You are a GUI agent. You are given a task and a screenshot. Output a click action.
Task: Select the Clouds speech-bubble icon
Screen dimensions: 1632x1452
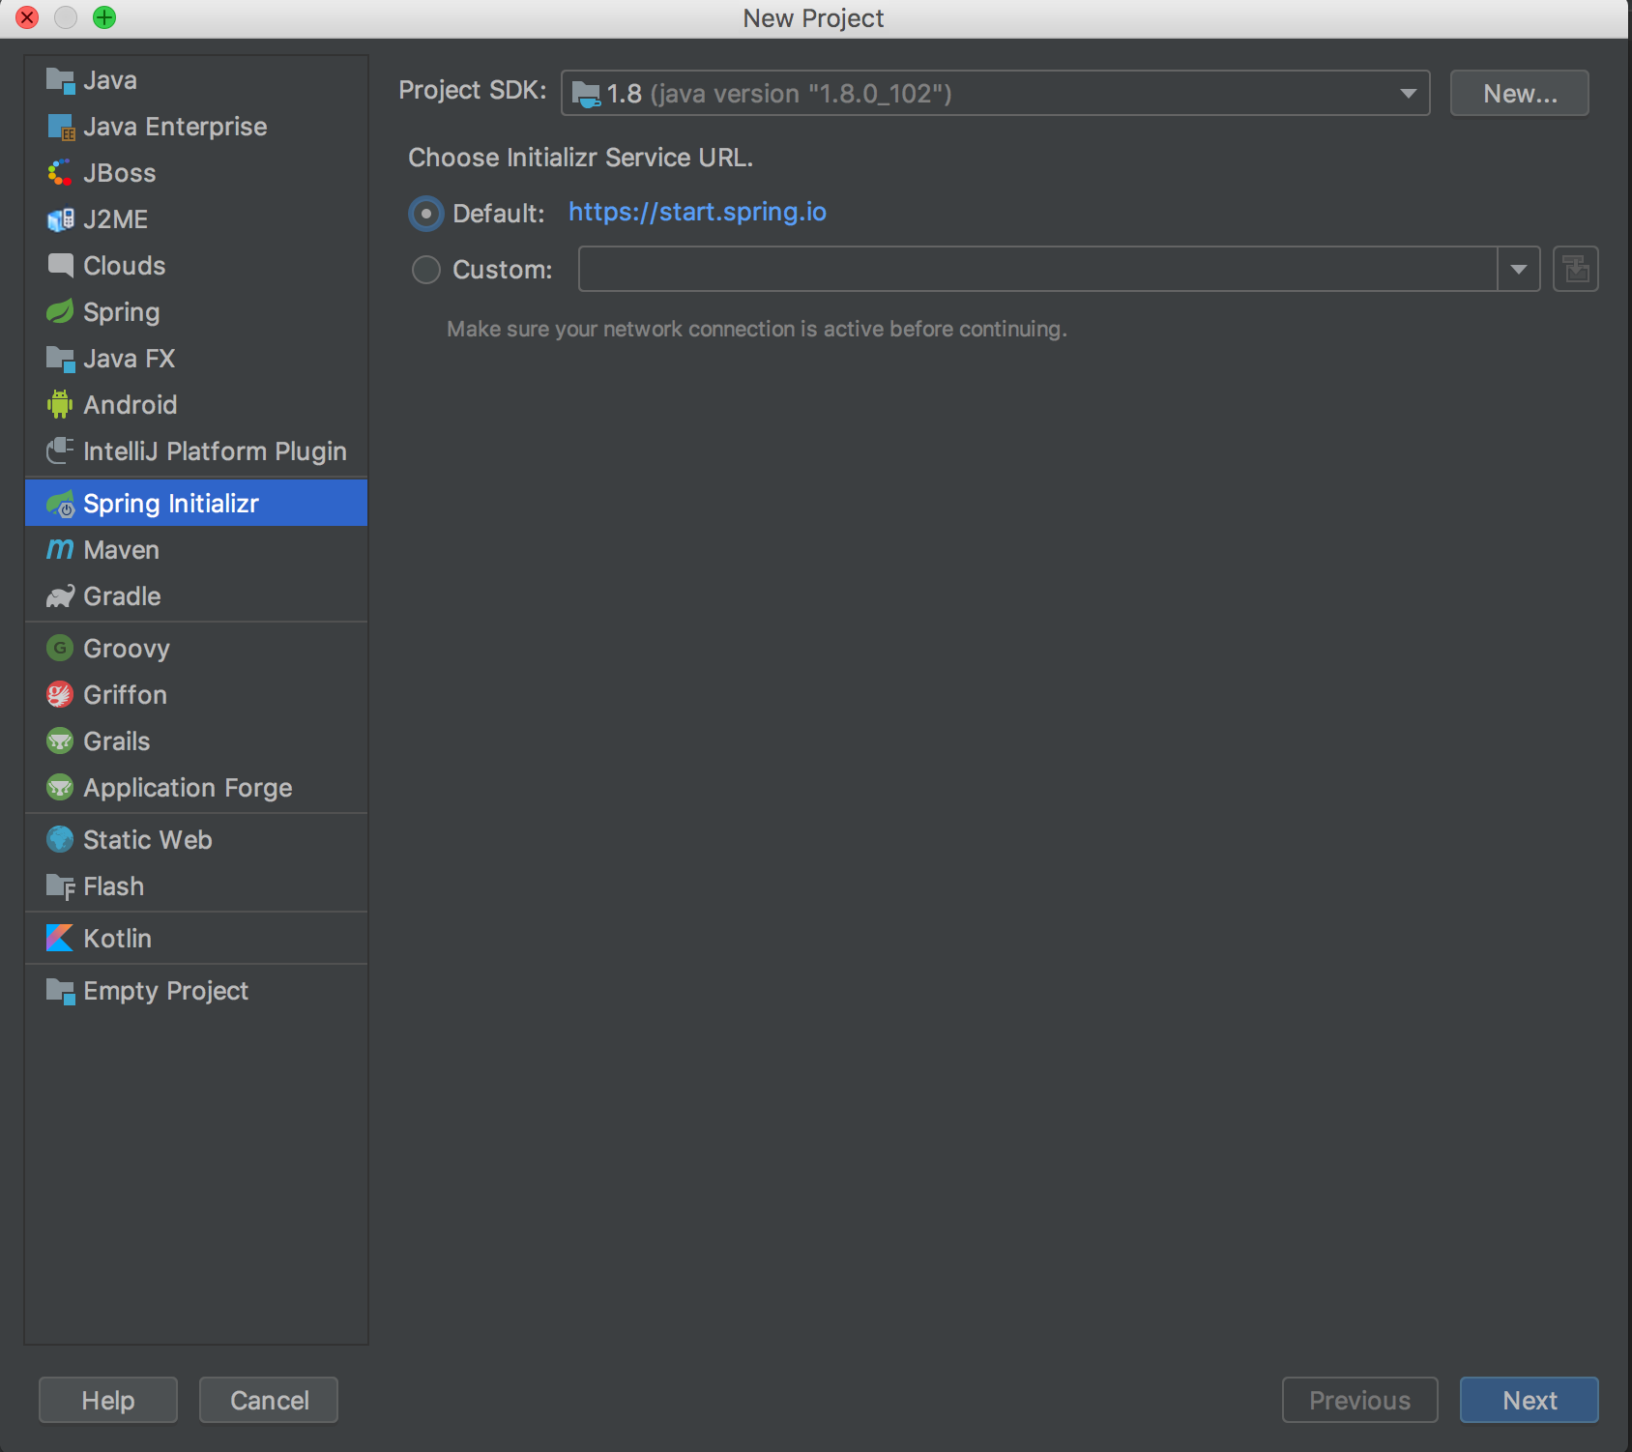[60, 266]
